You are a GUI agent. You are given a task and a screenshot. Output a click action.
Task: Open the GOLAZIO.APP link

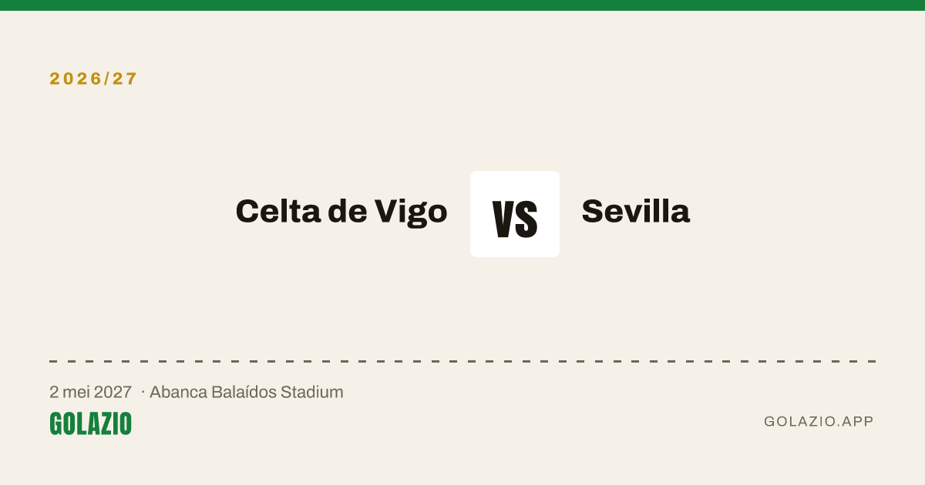pyautogui.click(x=819, y=421)
